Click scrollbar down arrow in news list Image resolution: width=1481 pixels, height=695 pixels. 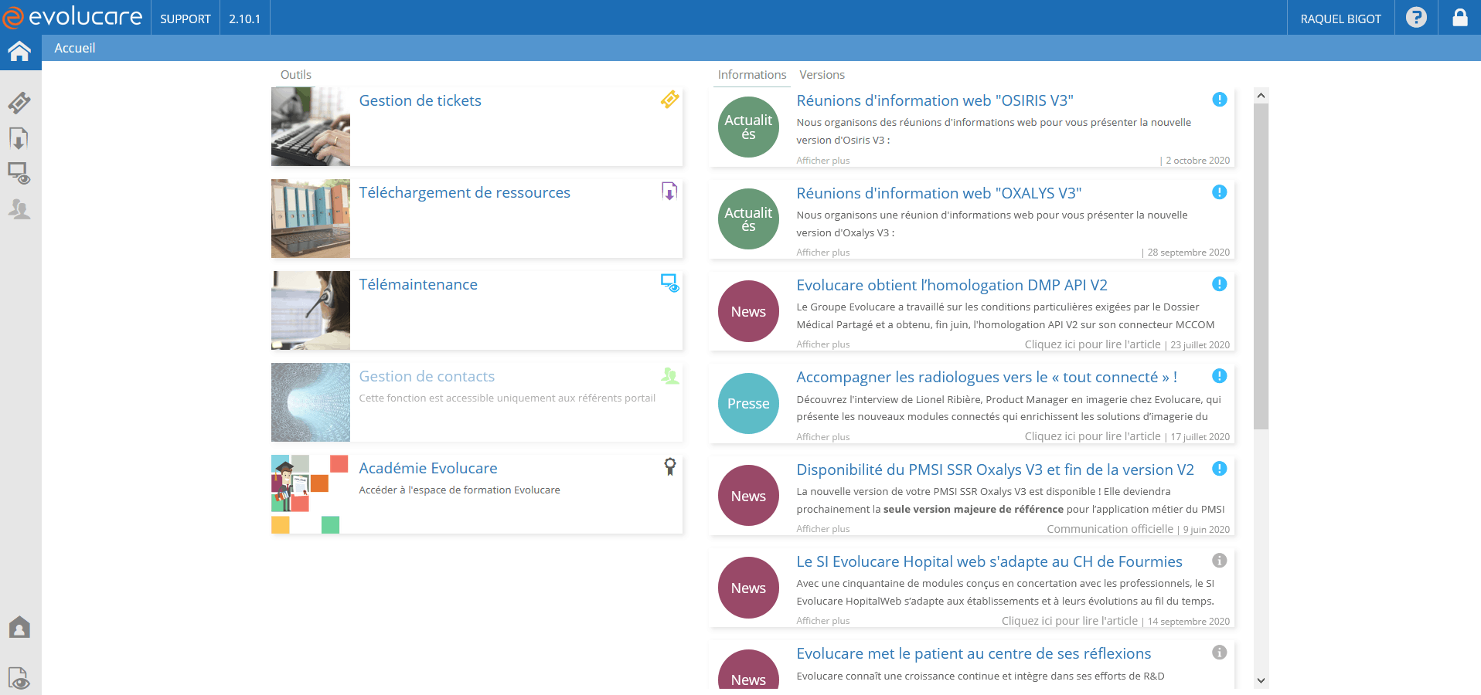click(x=1261, y=680)
